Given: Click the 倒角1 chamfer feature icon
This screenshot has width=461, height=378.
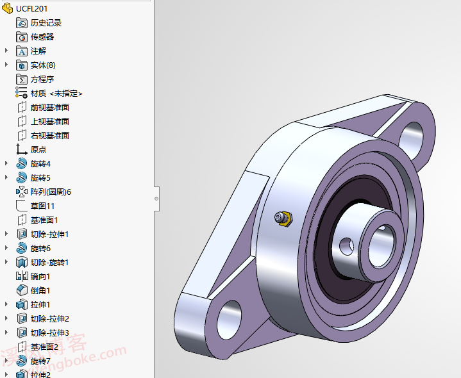Looking at the screenshot, I should pos(22,290).
